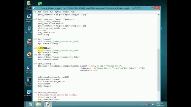Click the line 'global top_level'
The image size is (191, 107).
click(47, 97)
